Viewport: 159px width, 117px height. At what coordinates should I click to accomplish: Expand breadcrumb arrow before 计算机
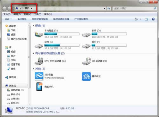(20, 8)
